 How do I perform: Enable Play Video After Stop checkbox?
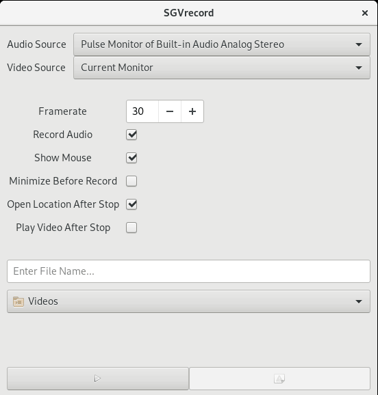pos(131,228)
